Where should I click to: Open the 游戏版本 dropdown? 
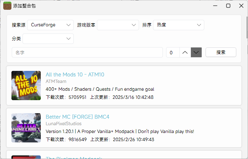coord(118,25)
